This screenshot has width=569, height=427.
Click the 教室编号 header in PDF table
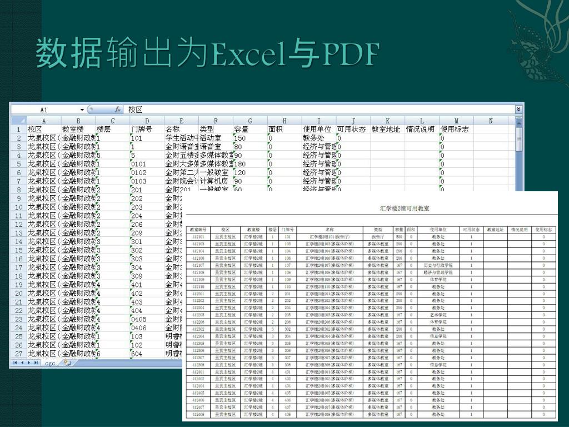tap(198, 230)
